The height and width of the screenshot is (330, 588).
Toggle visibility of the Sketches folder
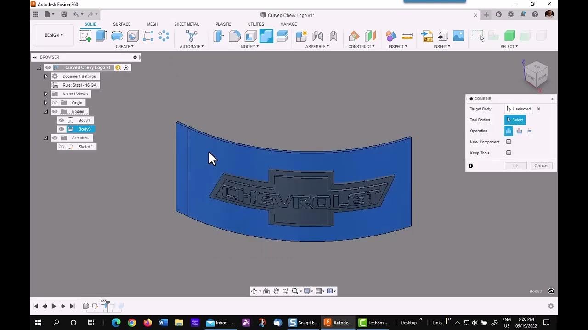click(55, 138)
